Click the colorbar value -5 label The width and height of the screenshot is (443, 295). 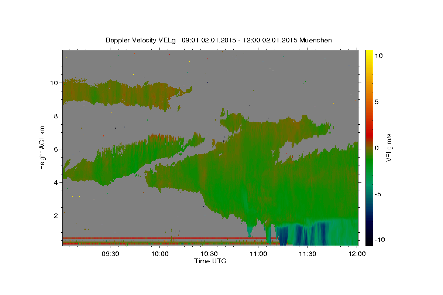point(378,194)
